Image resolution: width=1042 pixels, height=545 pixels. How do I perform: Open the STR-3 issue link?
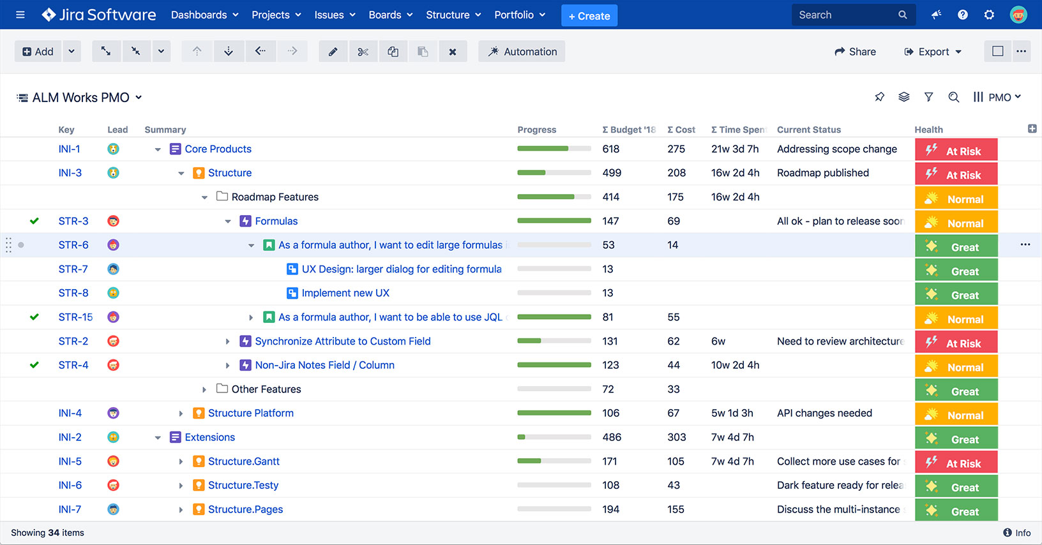pyautogui.click(x=73, y=221)
